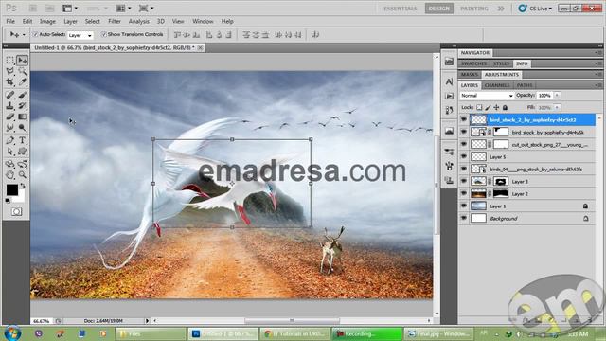Open Auto-Select Layer dropdown
This screenshot has height=341, width=606.
pyautogui.click(x=80, y=35)
